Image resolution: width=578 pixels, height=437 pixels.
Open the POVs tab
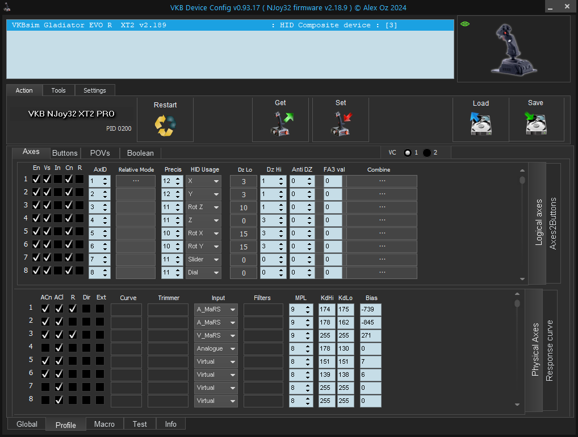tap(100, 153)
